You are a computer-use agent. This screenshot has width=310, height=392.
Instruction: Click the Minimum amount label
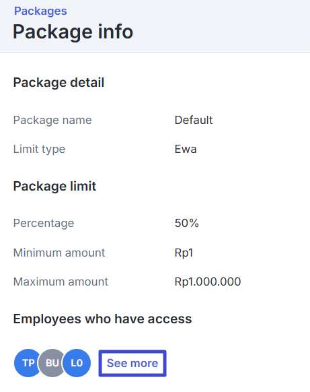pyautogui.click(x=59, y=253)
